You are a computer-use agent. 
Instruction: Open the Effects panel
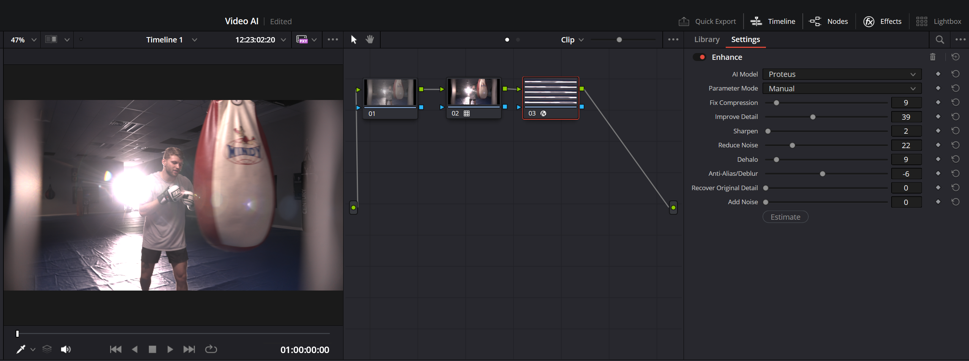pyautogui.click(x=882, y=22)
